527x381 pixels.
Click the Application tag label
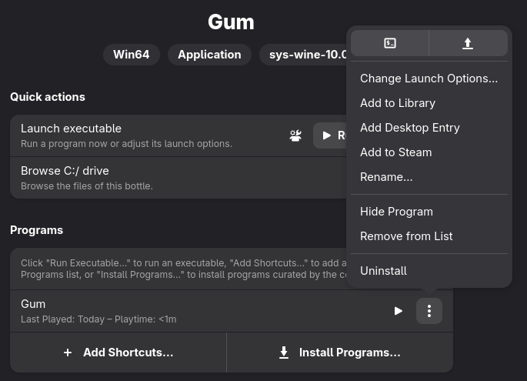(209, 55)
